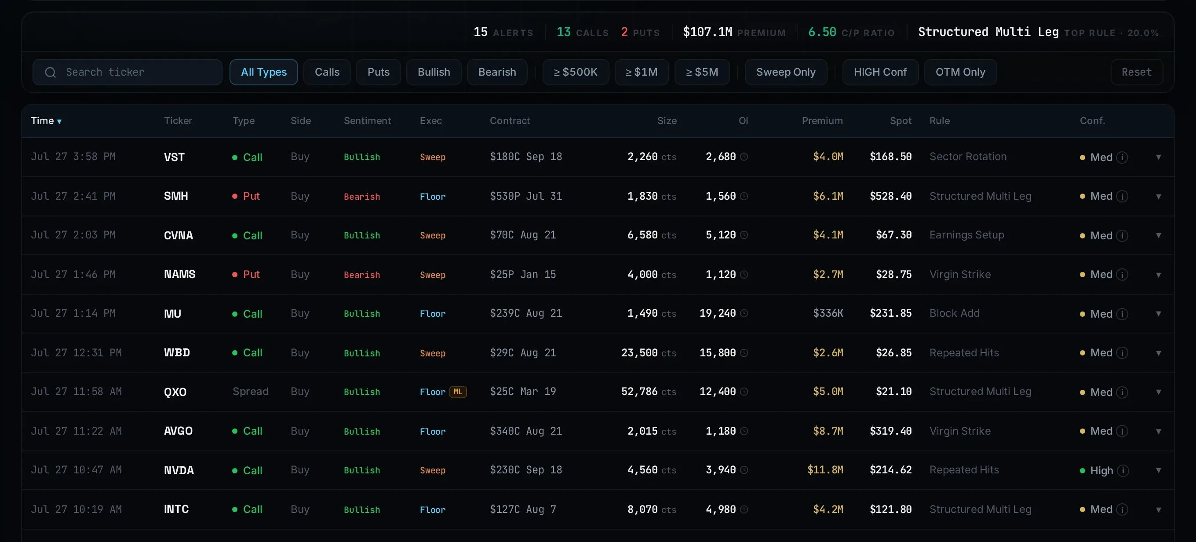1196x542 pixels.
Task: Toggle the Puts filter chip
Action: (x=379, y=72)
